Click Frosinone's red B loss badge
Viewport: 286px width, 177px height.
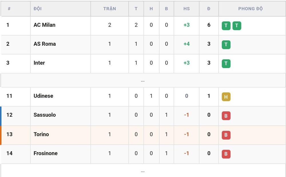(x=226, y=154)
